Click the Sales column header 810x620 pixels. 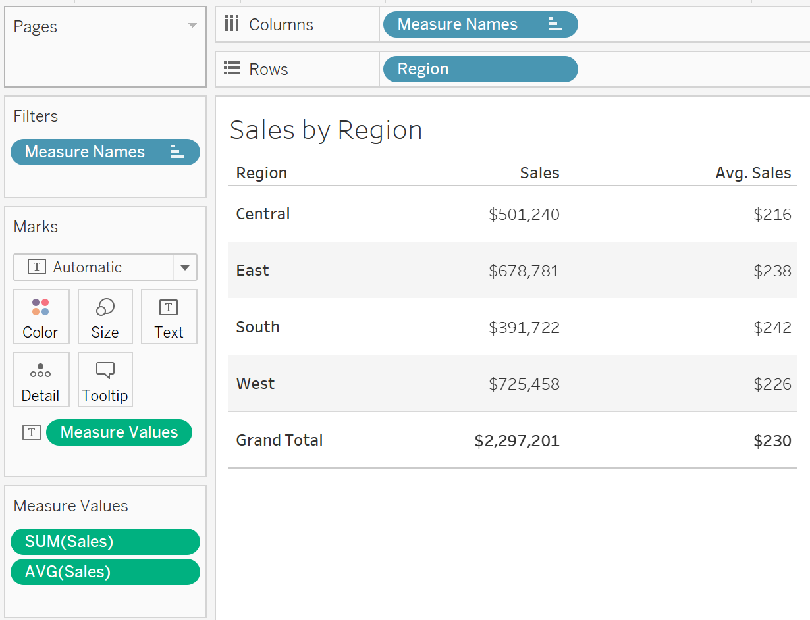point(539,173)
